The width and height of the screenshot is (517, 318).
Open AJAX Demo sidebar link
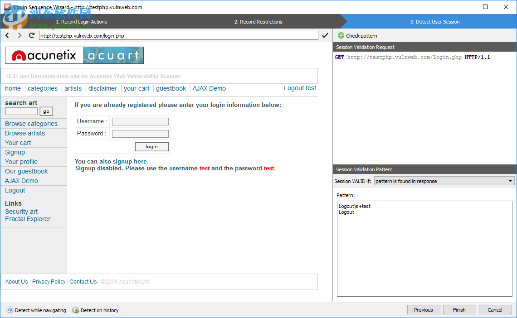click(x=21, y=181)
